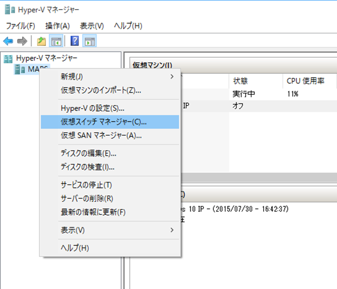Expand the 表示(V) submenu in context menu

[x=110, y=230]
